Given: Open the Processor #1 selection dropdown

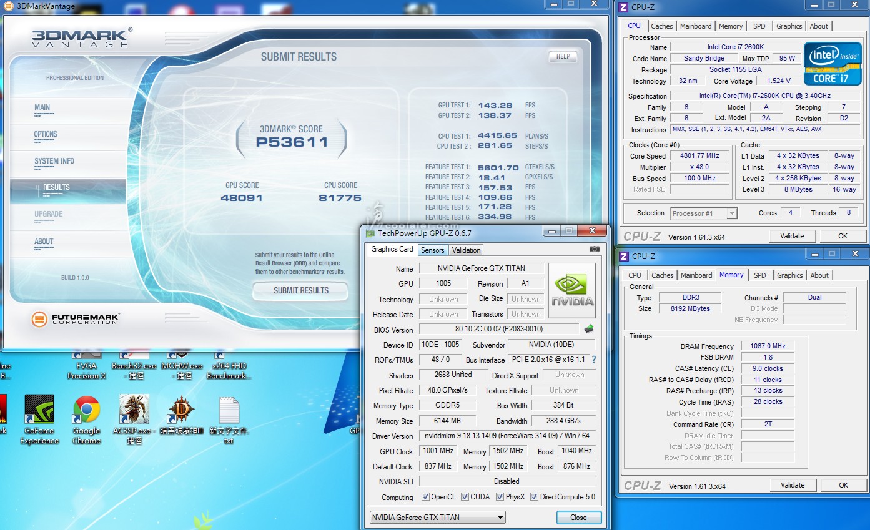Looking at the screenshot, I should (x=704, y=213).
